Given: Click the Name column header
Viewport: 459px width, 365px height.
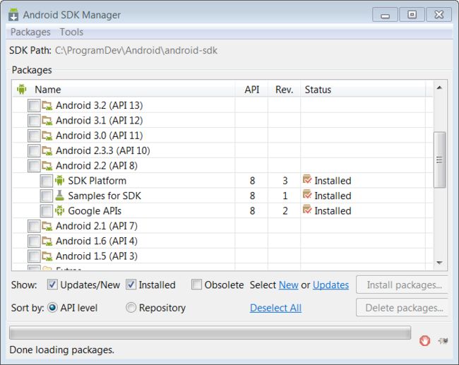Looking at the screenshot, I should 124,89.
